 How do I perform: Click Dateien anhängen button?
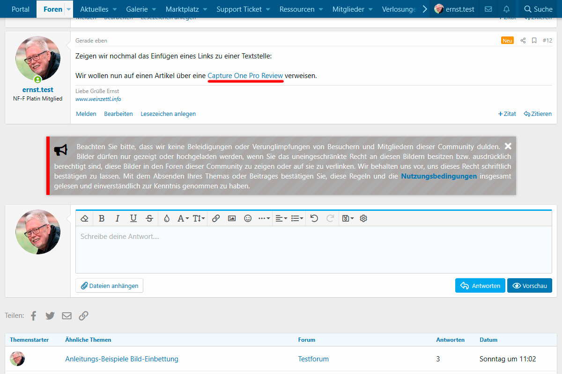coord(110,286)
